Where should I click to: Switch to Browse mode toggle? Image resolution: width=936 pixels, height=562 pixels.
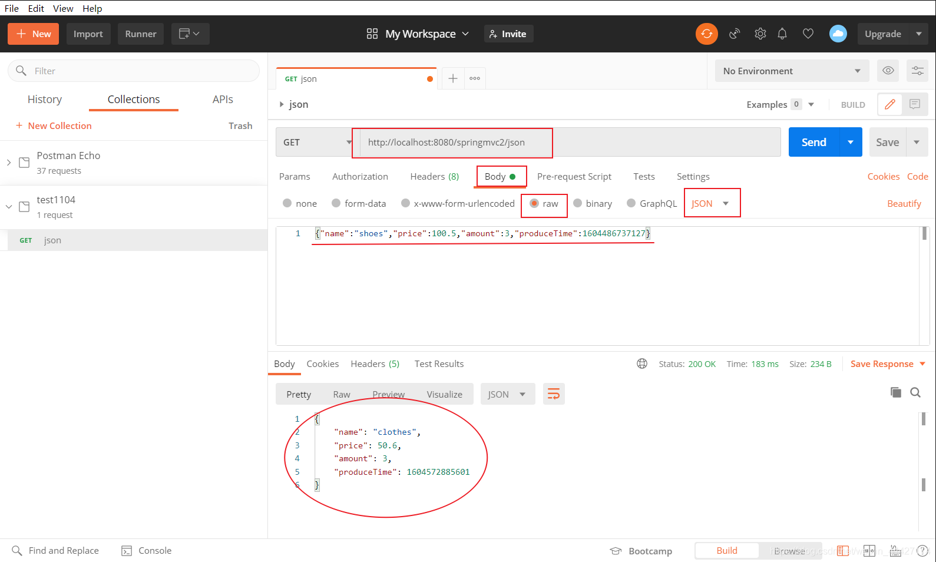tap(789, 551)
